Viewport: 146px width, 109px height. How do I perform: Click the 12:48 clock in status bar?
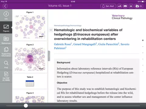(x=73, y=2)
